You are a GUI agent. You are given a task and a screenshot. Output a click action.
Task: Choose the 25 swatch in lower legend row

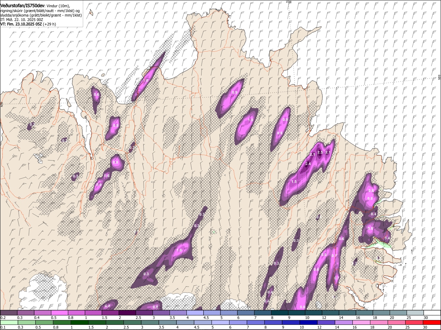pos(414,323)
